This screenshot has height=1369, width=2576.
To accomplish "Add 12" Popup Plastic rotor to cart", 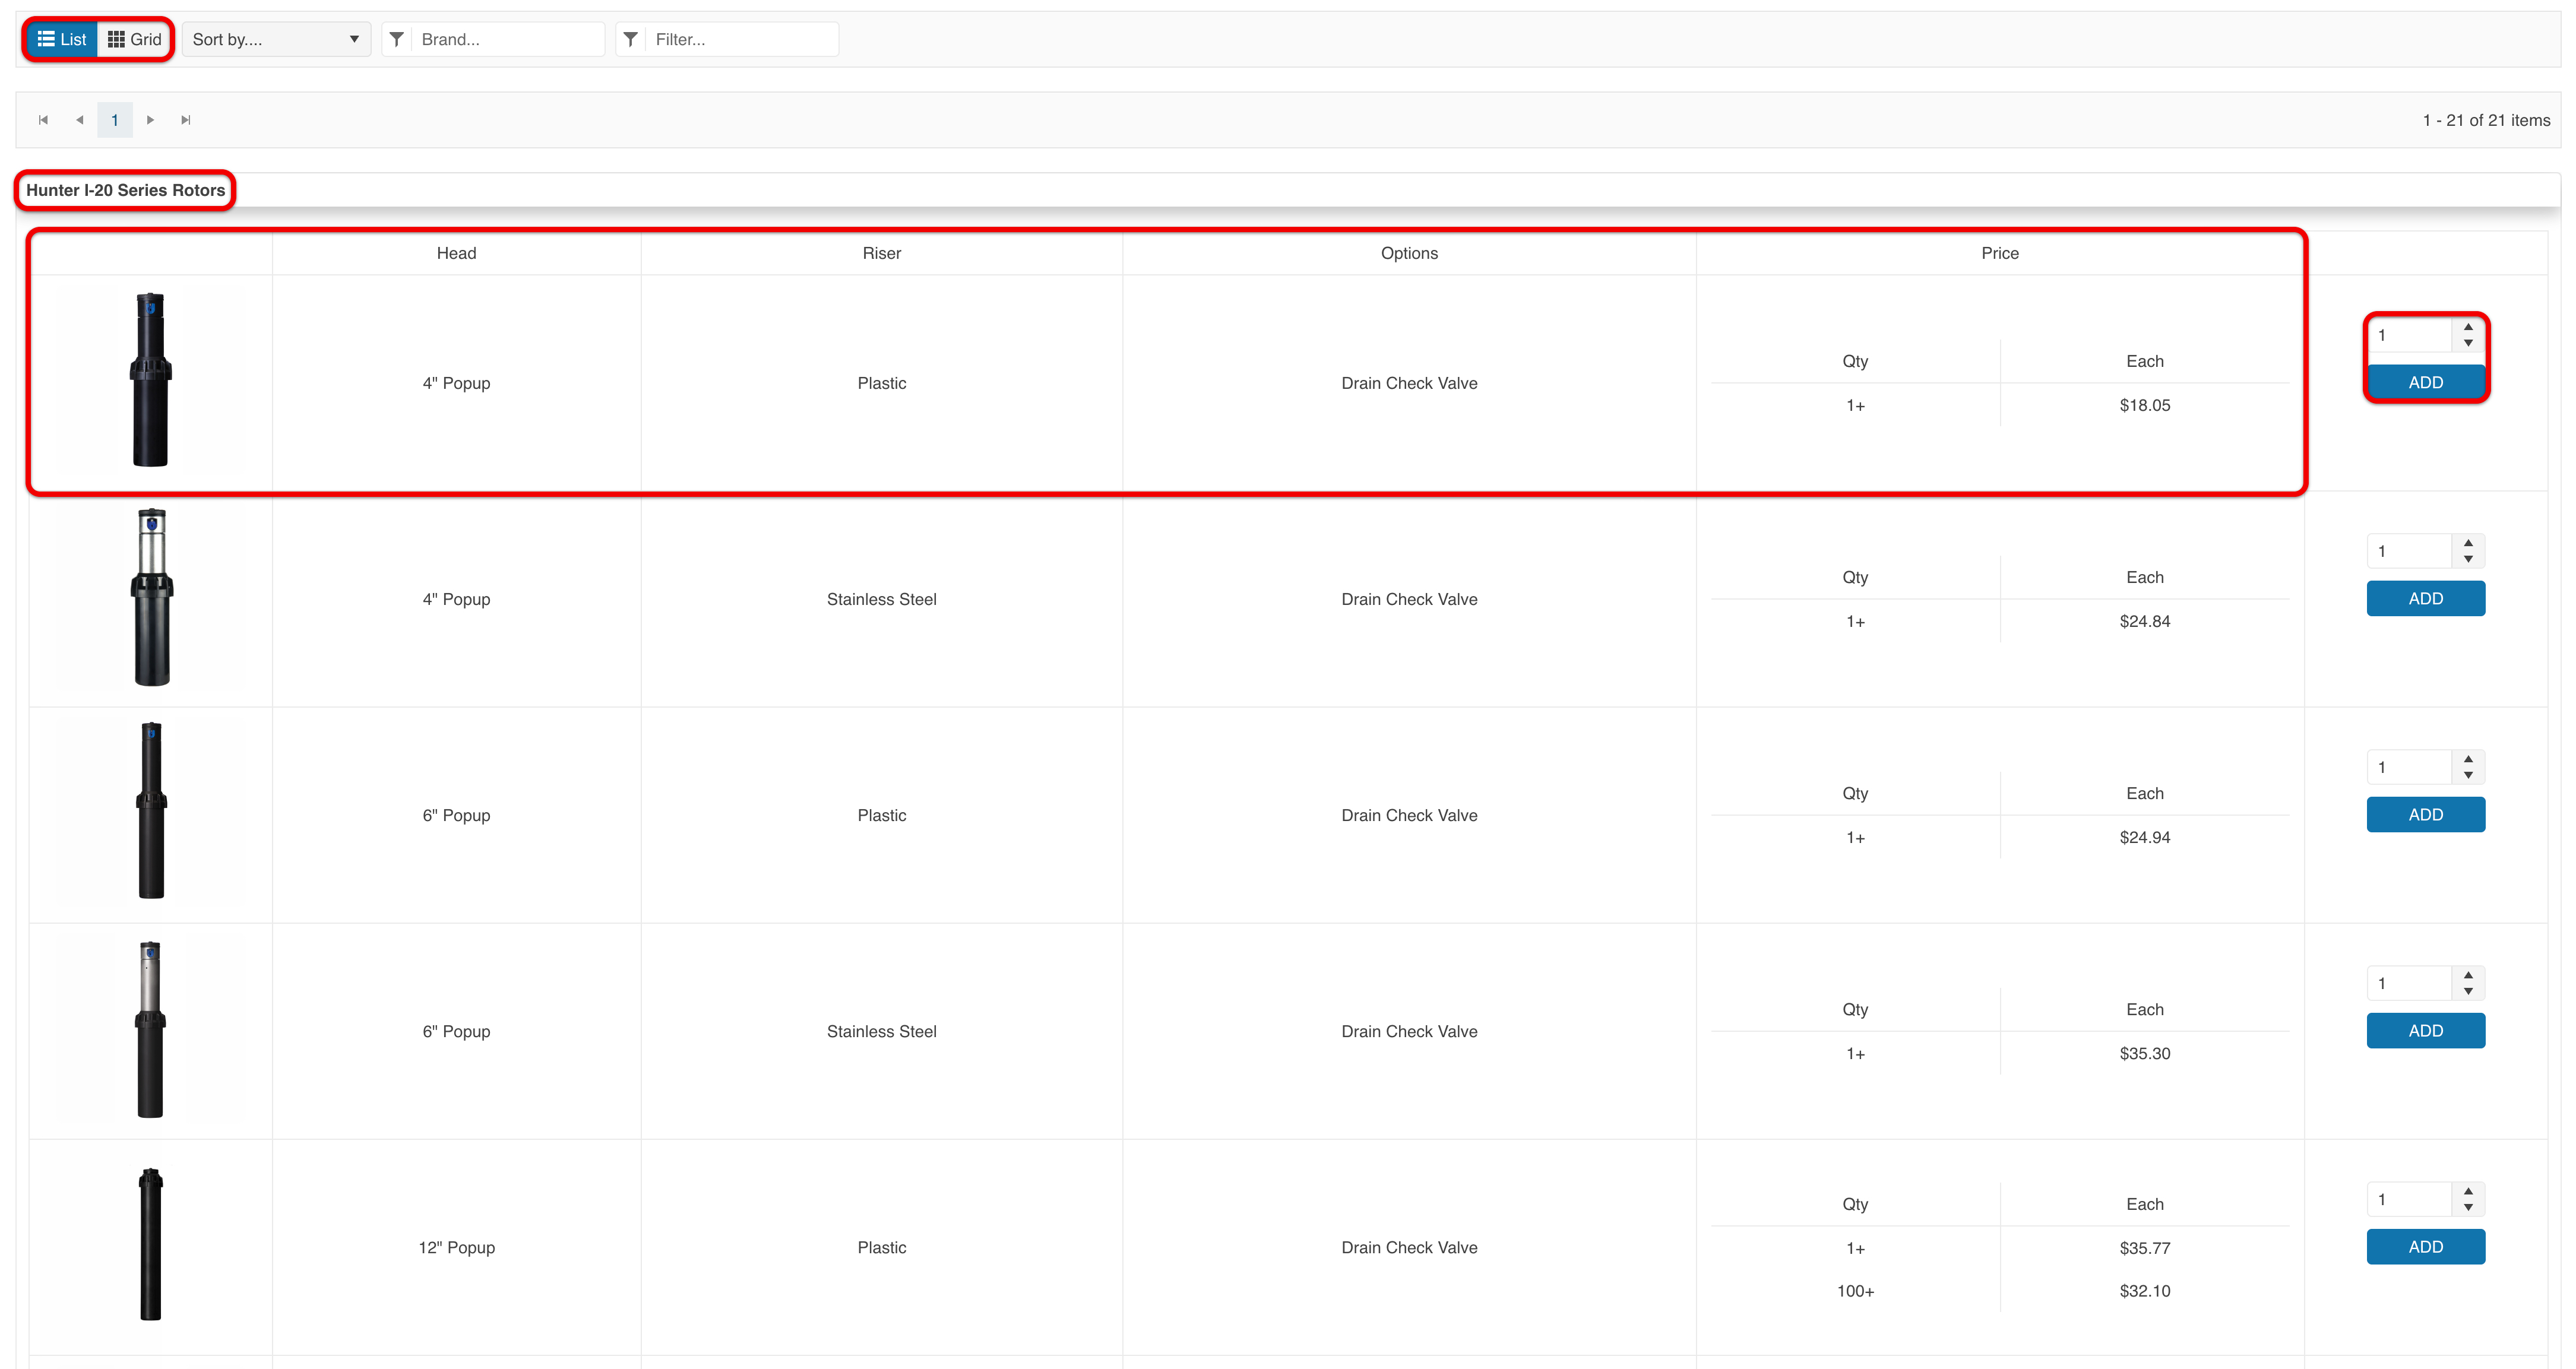I will tap(2425, 1246).
